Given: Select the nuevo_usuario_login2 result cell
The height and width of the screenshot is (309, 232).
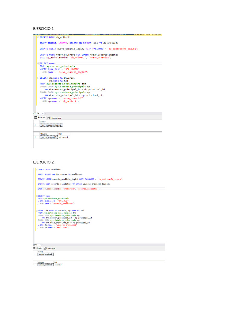Looking at the screenshot, I should click(x=51, y=125).
